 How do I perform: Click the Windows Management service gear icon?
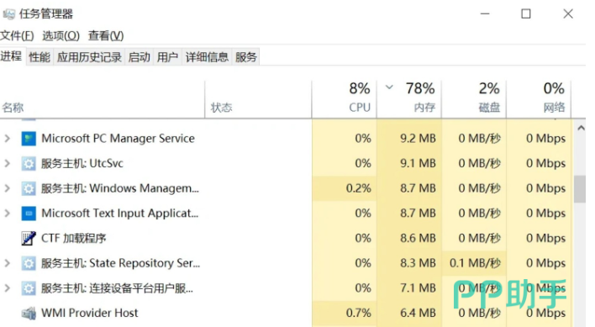pyautogui.click(x=29, y=188)
